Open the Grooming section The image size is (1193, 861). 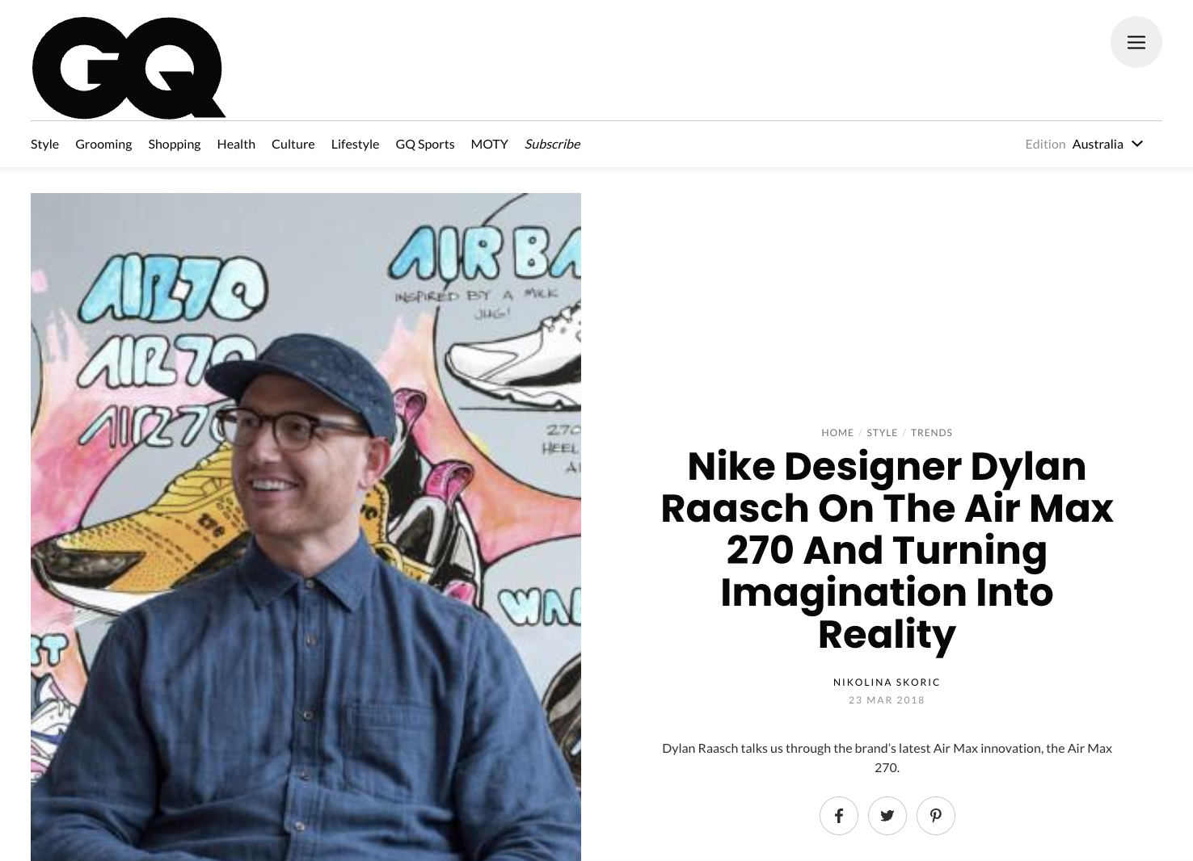pyautogui.click(x=103, y=144)
